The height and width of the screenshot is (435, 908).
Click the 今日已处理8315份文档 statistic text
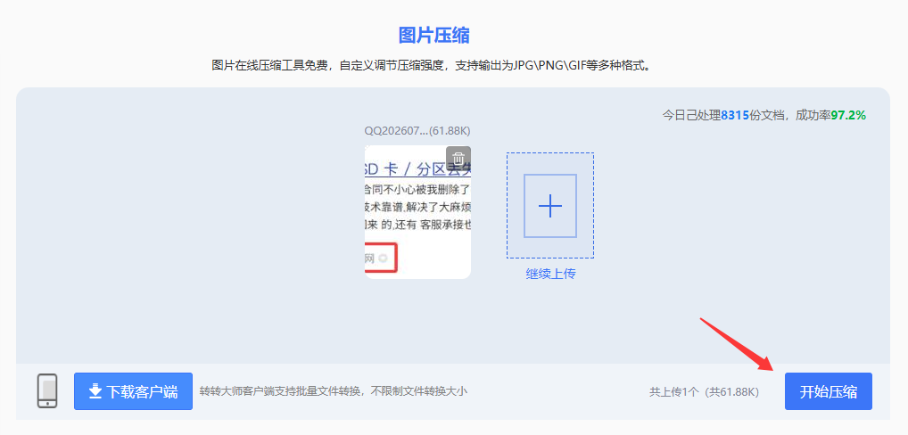click(725, 115)
